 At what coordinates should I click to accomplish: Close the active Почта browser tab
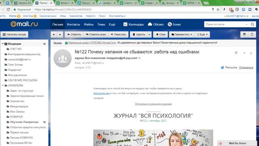[51, 3]
